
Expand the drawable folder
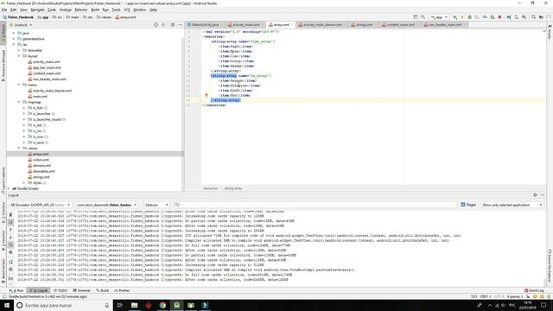point(19,50)
